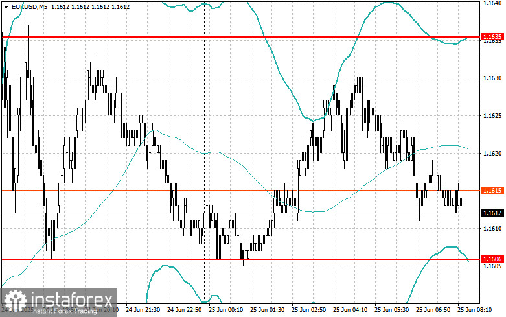Select the 24 Jun 21:30 time label
This screenshot has width=506, height=317.
143,310
